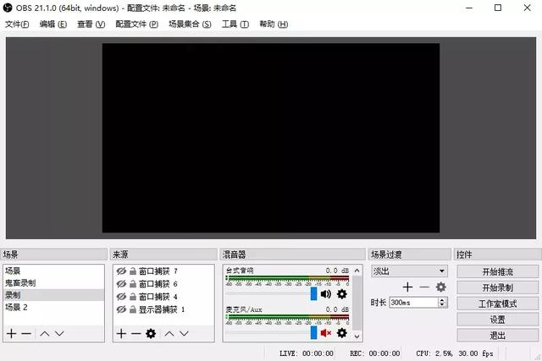Open the 工具 menu
Screen dimensions: 542x361
coord(235,24)
